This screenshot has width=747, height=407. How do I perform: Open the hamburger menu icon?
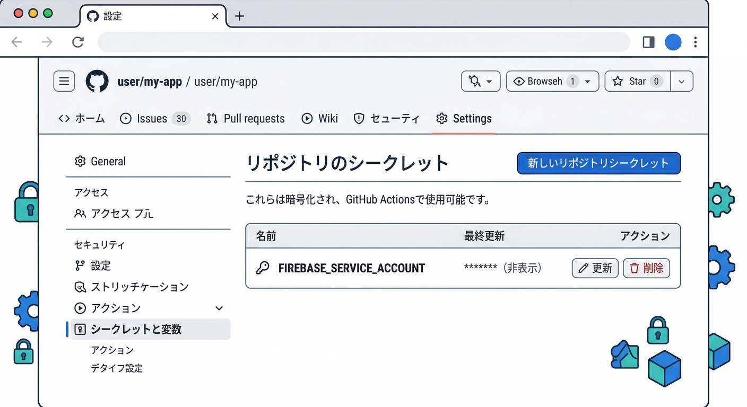(x=64, y=81)
